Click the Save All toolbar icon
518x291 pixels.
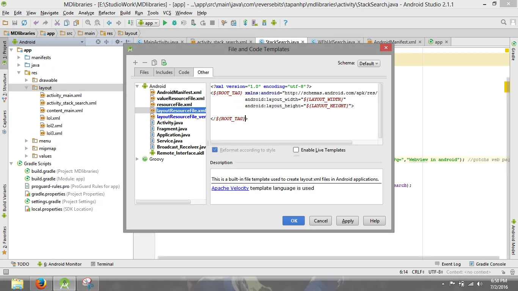coord(15,23)
